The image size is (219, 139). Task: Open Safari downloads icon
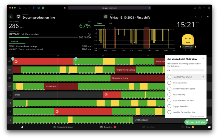(x=195, y=8)
